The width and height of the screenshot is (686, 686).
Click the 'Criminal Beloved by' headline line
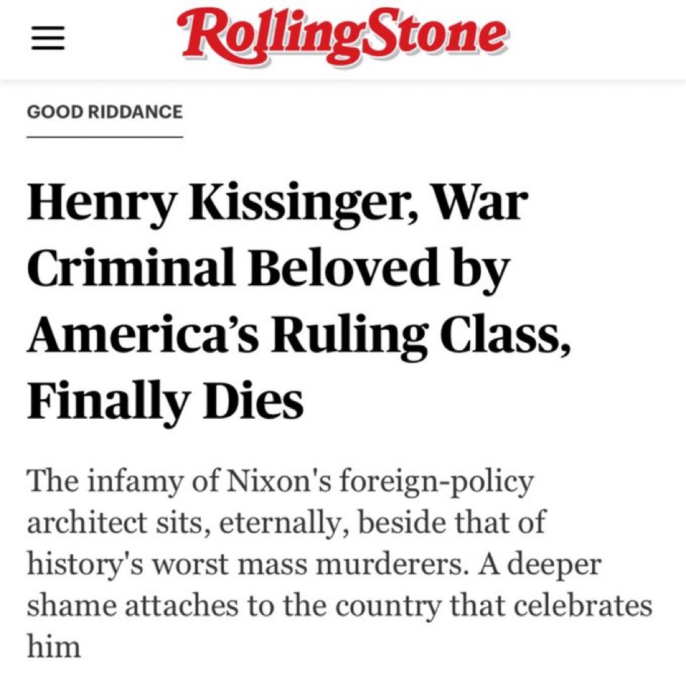pyautogui.click(x=269, y=269)
